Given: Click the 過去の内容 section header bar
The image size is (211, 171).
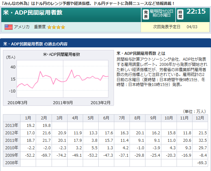Looking at the screenshot, I should coord(105,43).
